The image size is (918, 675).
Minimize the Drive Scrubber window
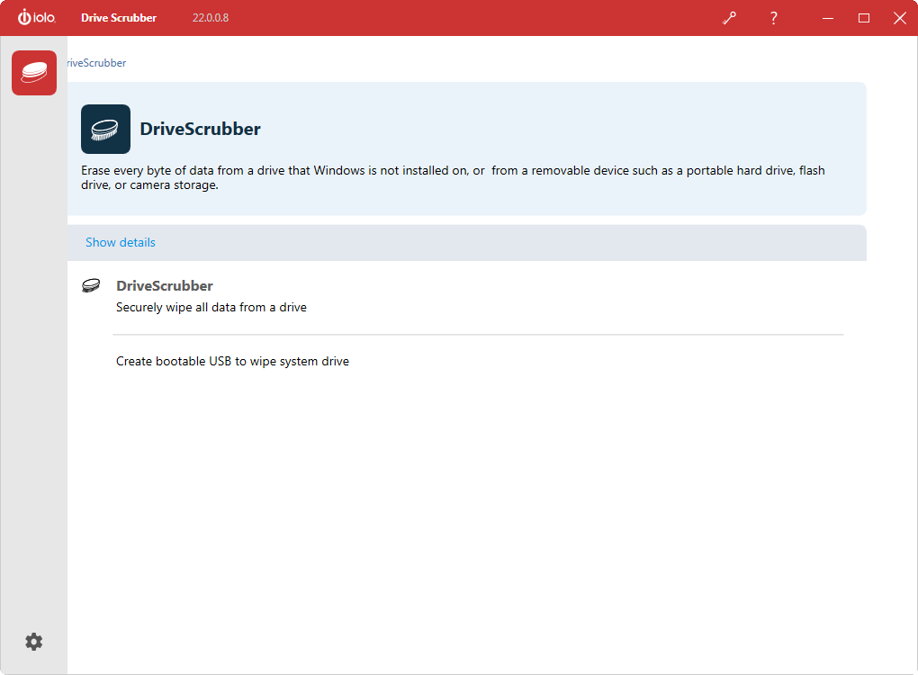pyautogui.click(x=828, y=18)
